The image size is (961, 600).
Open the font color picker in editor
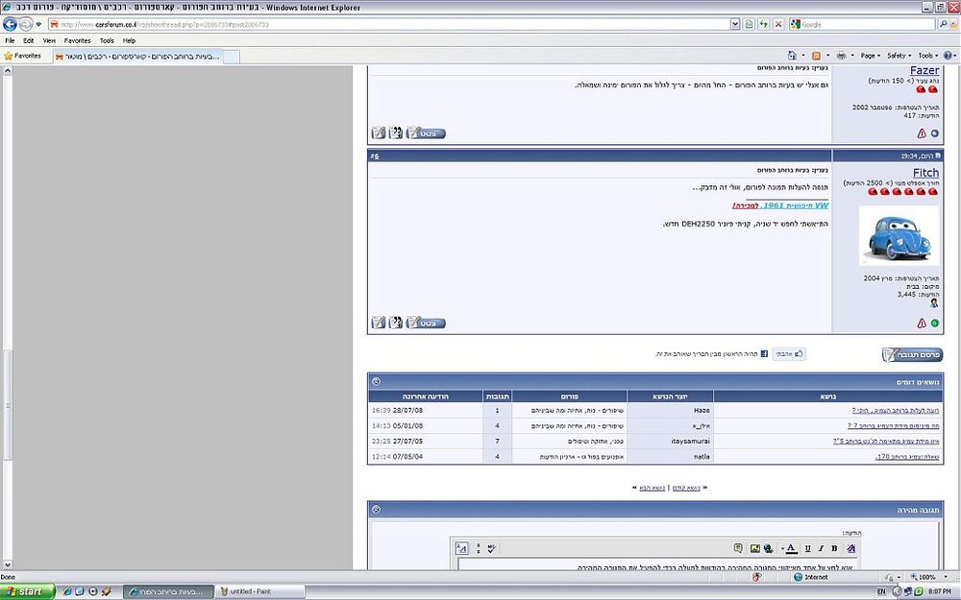click(791, 548)
